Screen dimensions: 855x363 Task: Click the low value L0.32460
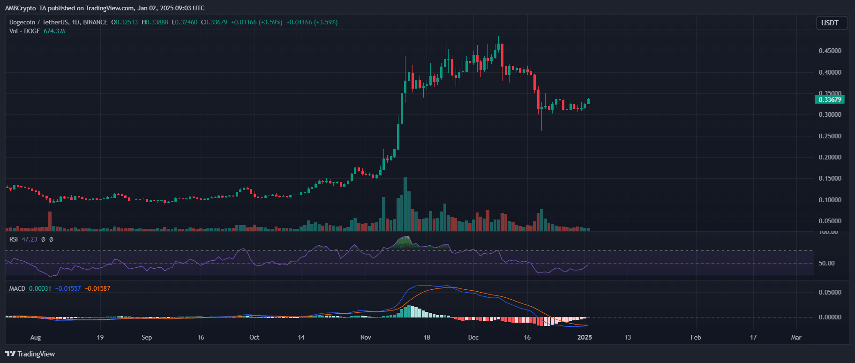click(185, 22)
